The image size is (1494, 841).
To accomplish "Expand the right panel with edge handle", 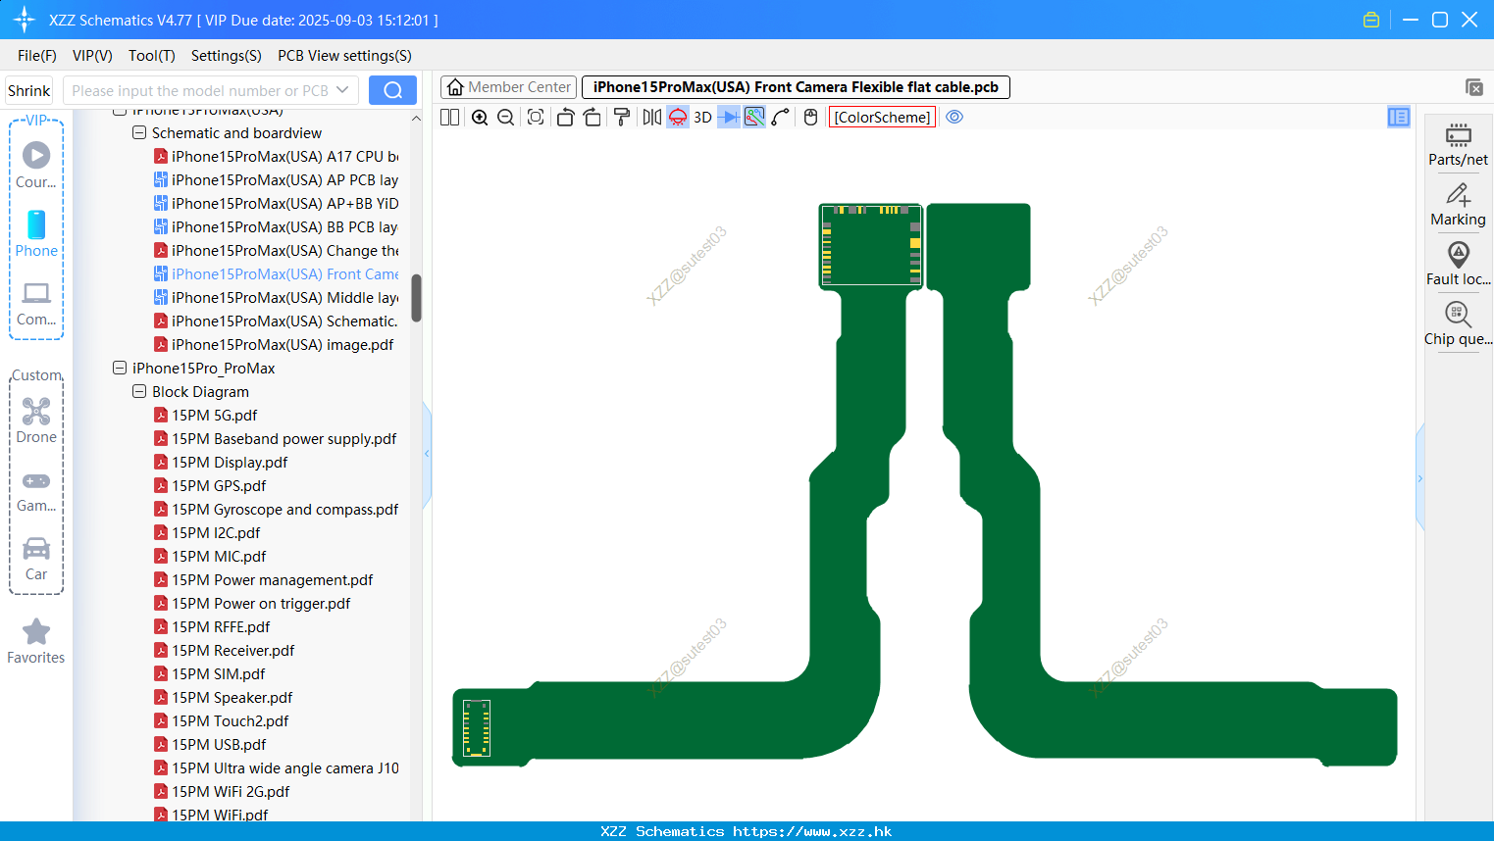I will [x=1419, y=478].
